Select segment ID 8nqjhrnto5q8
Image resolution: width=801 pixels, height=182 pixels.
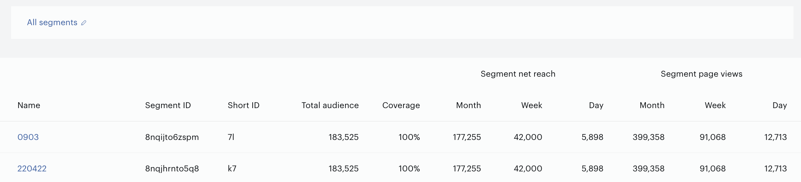tap(172, 169)
